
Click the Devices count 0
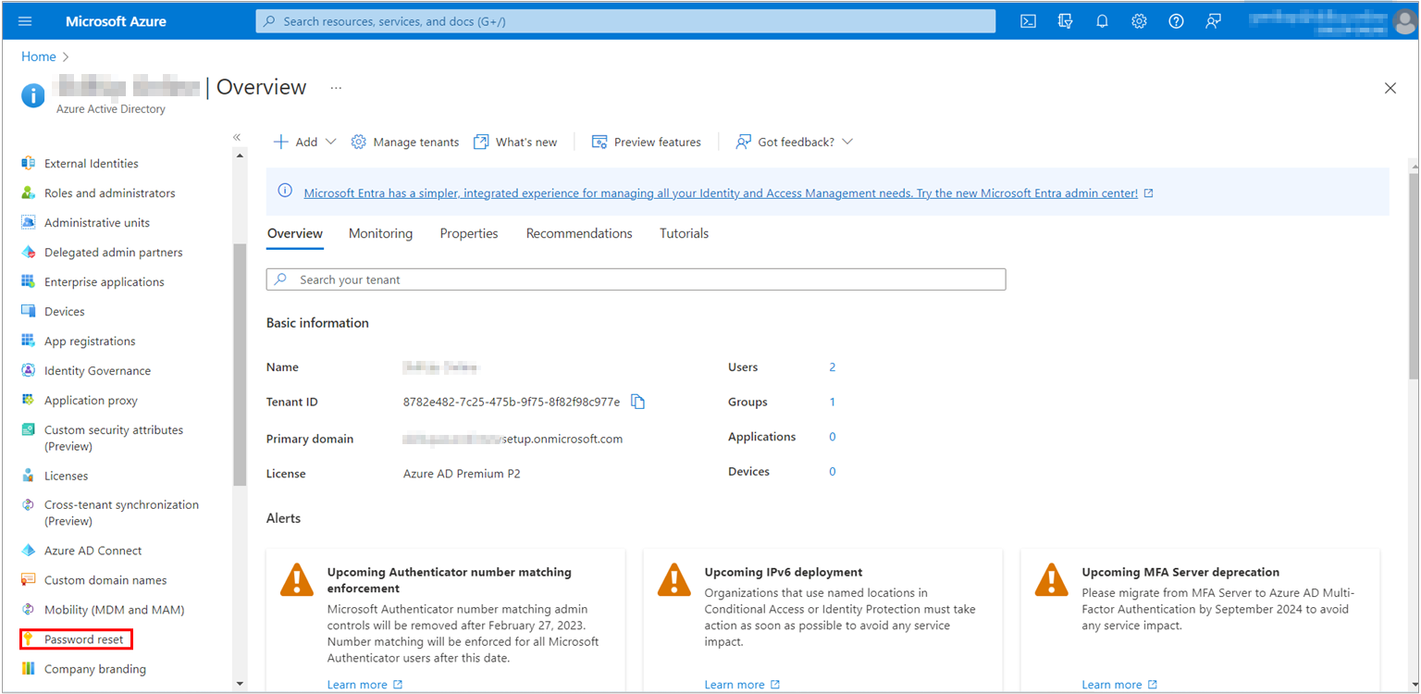click(x=833, y=471)
